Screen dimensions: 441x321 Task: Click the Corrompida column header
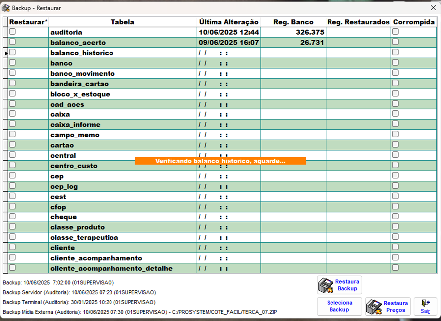pos(414,22)
